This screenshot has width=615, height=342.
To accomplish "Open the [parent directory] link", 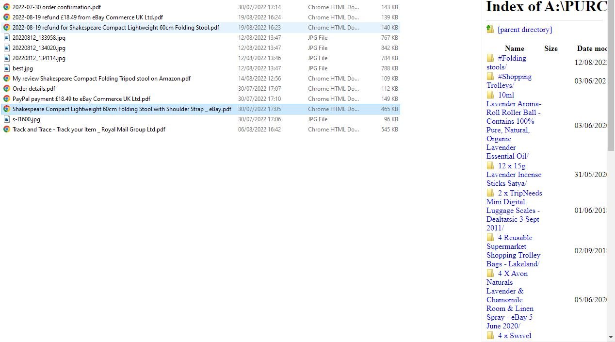I will pos(524,30).
